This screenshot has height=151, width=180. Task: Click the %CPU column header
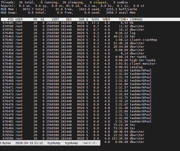point(95,19)
